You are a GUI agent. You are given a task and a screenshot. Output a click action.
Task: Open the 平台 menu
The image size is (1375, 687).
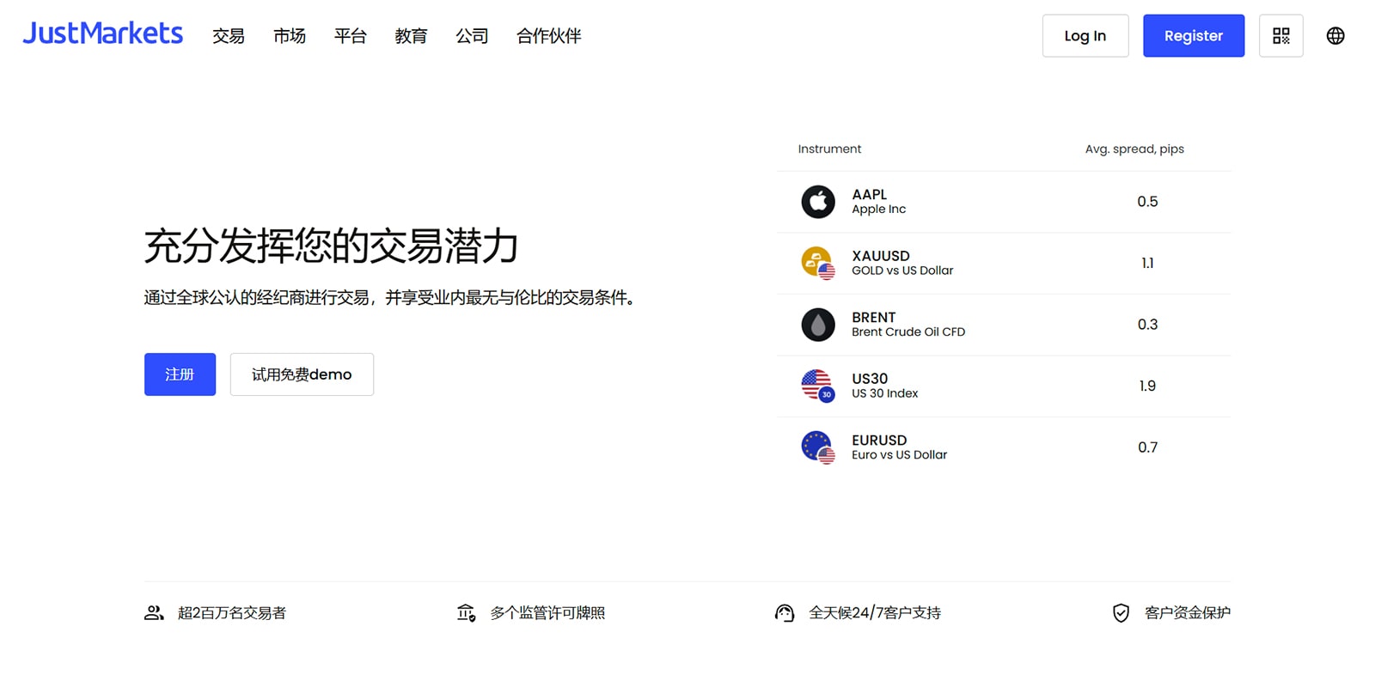point(351,36)
